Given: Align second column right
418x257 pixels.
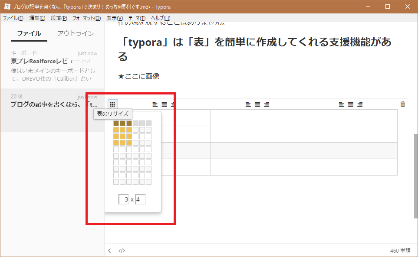Looking at the screenshot, I should [x=267, y=104].
